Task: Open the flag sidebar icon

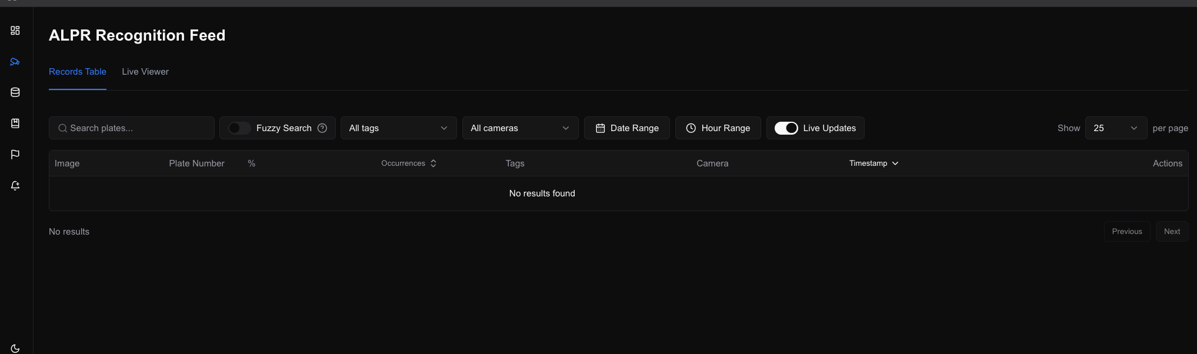Action: click(x=15, y=155)
